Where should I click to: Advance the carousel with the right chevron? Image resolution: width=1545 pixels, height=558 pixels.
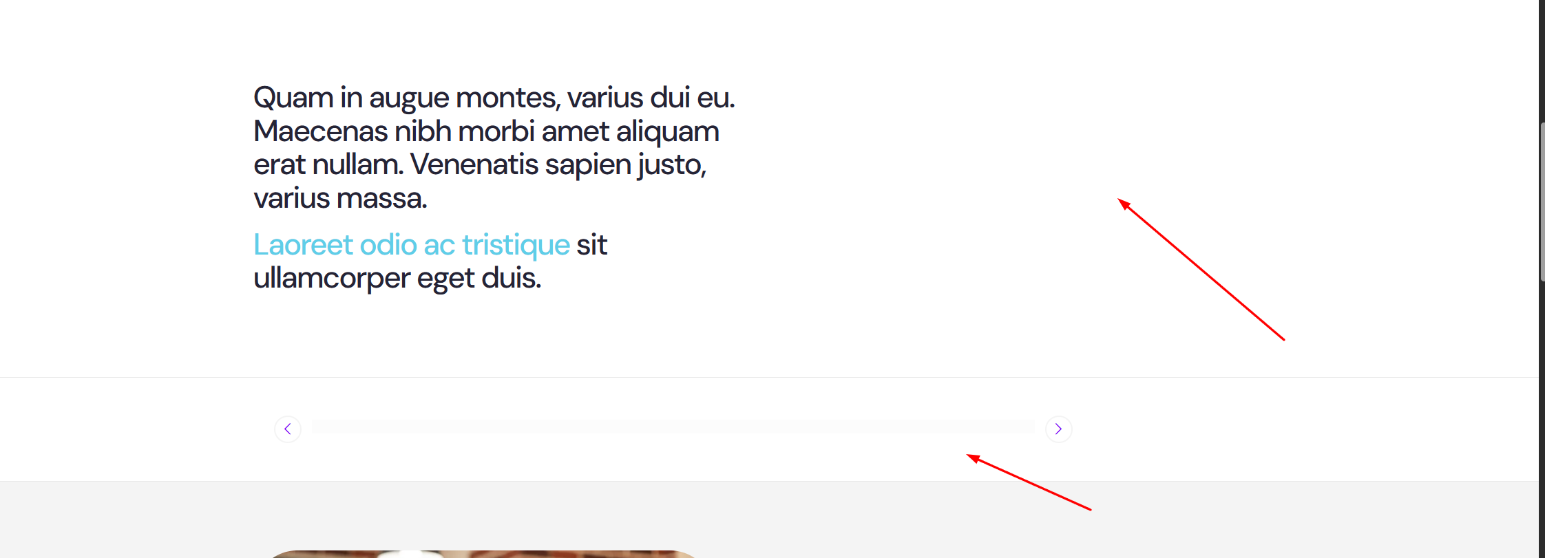pyautogui.click(x=1058, y=429)
